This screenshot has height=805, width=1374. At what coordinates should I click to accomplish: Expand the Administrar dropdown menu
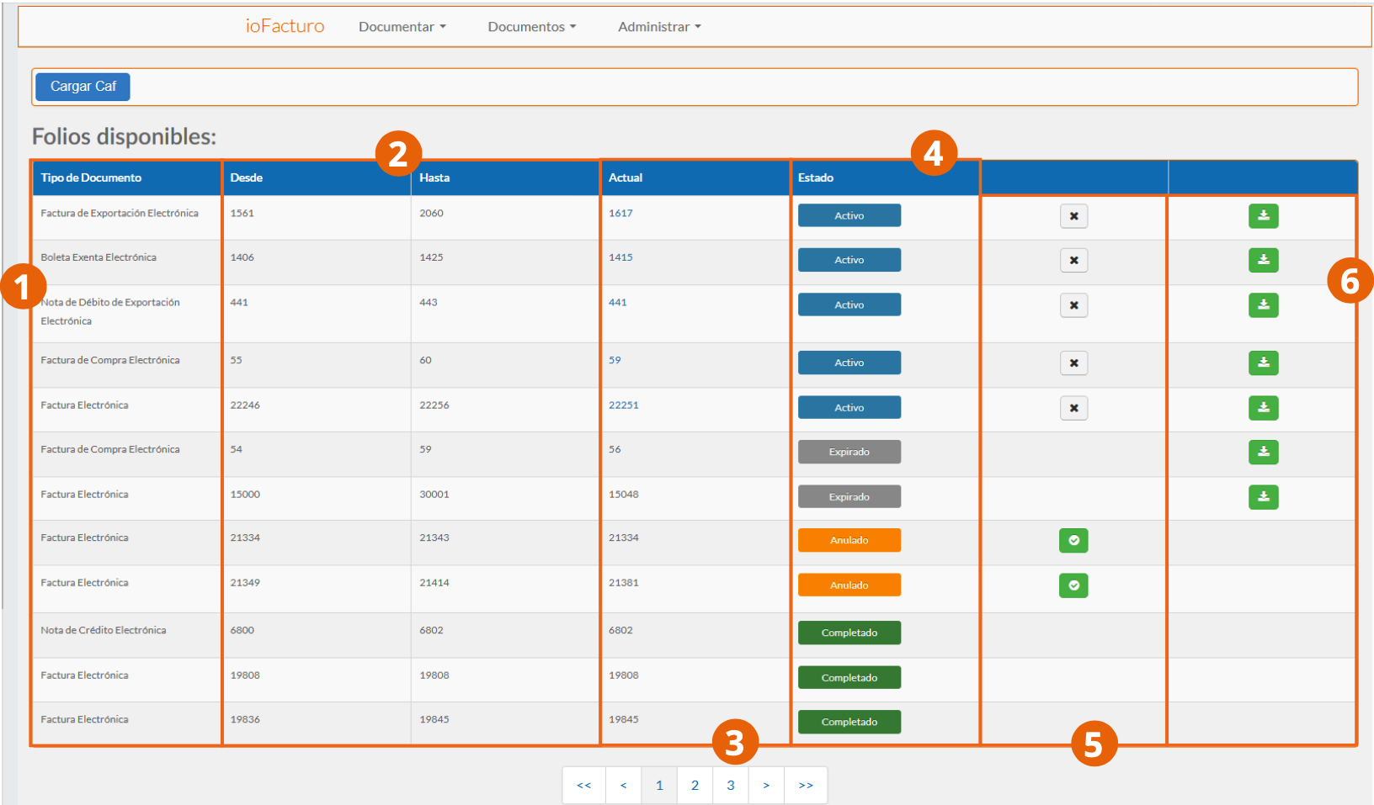[659, 27]
